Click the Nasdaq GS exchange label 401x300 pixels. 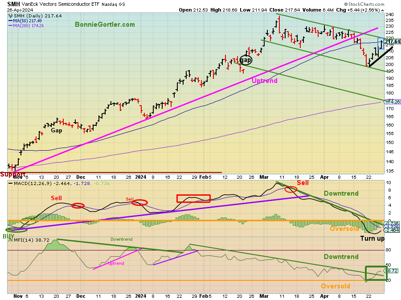[113, 4]
